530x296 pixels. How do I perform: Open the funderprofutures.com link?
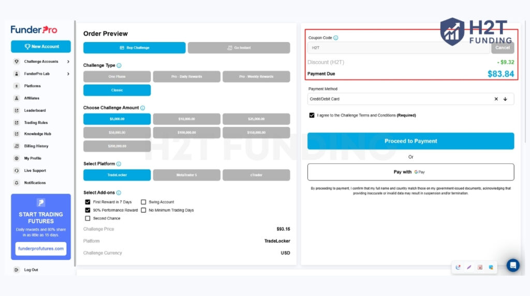point(41,248)
